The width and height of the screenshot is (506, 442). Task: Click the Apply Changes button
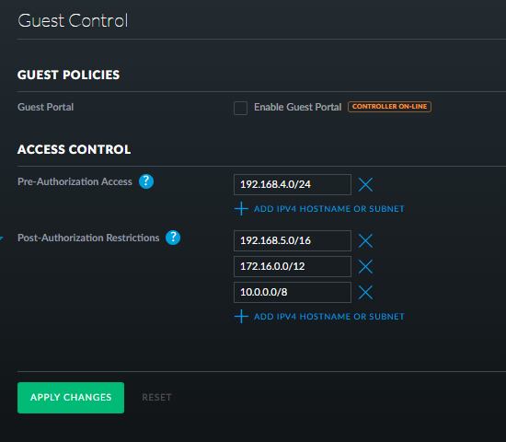(x=71, y=398)
